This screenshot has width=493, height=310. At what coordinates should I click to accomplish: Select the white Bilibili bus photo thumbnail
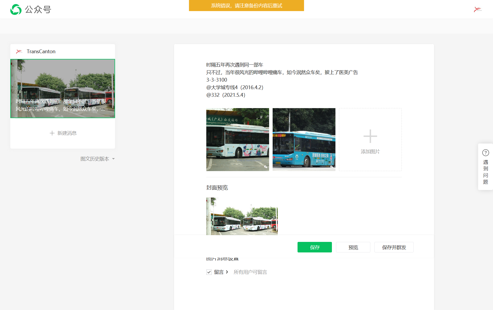pyautogui.click(x=238, y=139)
